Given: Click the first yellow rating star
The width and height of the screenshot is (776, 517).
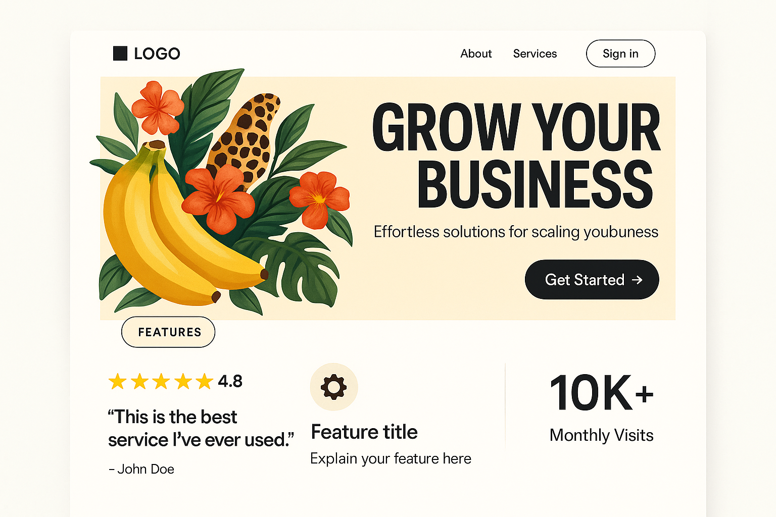Looking at the screenshot, I should (118, 381).
